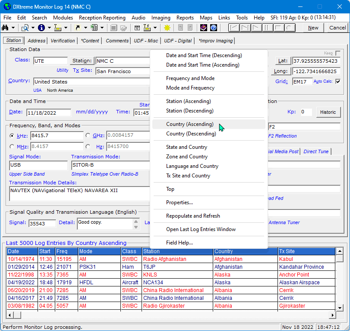Click the blue question mark help icon
Viewport: 350px width, 331px height.
213,28
